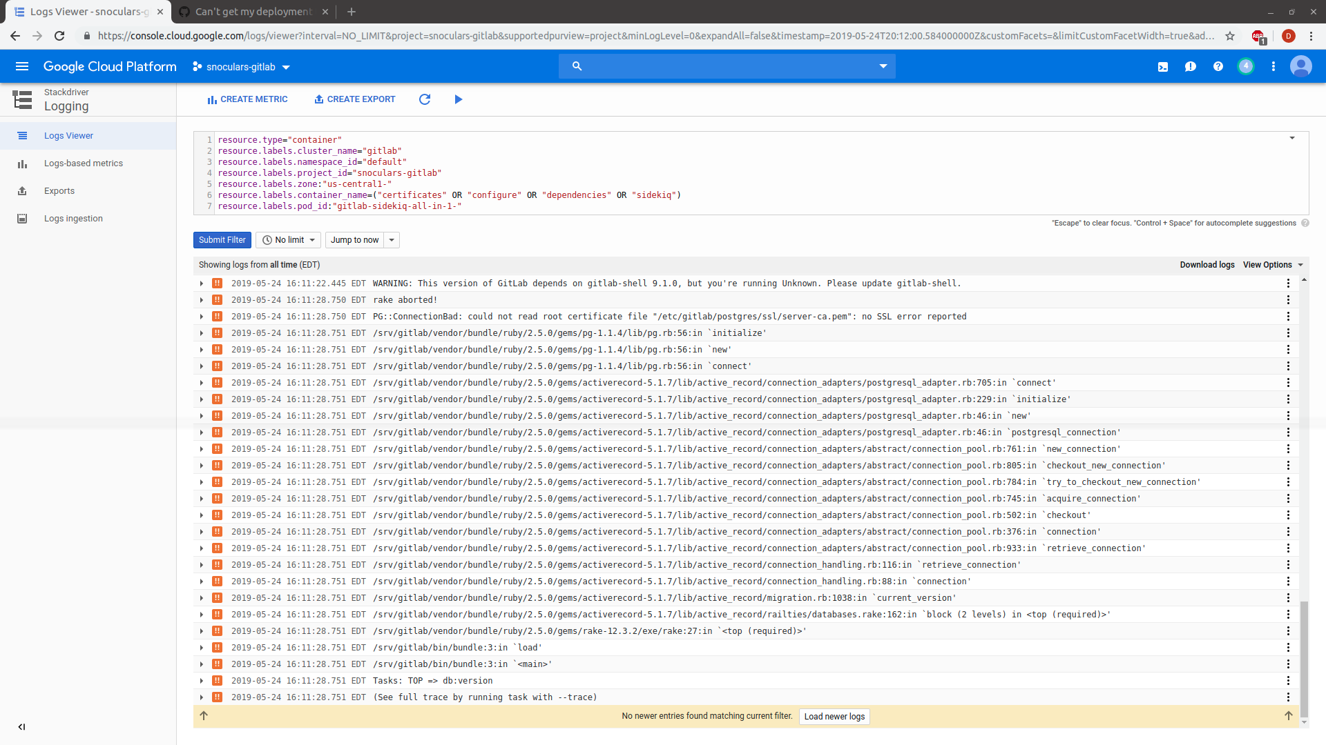This screenshot has height=745, width=1326.
Task: Open the main navigation hamburger menu
Action: pos(22,66)
